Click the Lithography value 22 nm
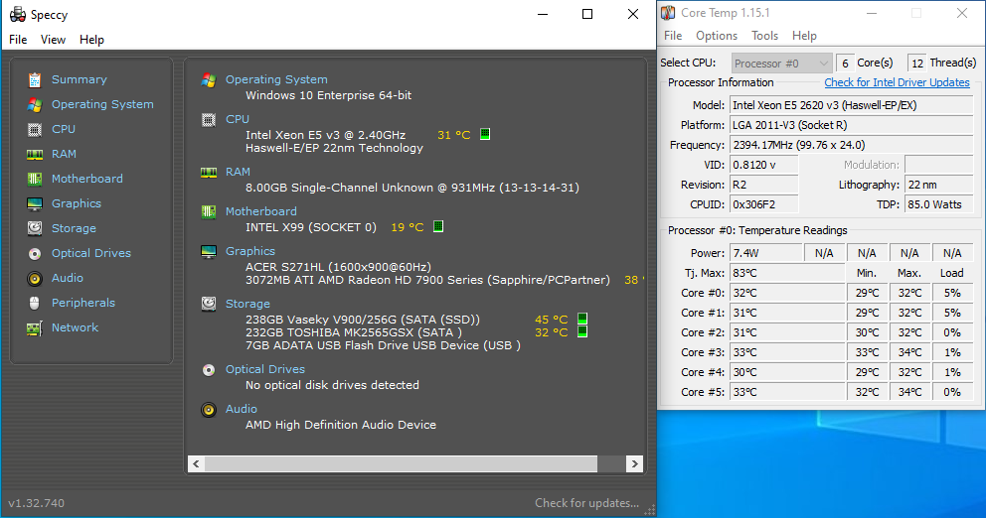Image resolution: width=986 pixels, height=518 pixels. point(939,185)
